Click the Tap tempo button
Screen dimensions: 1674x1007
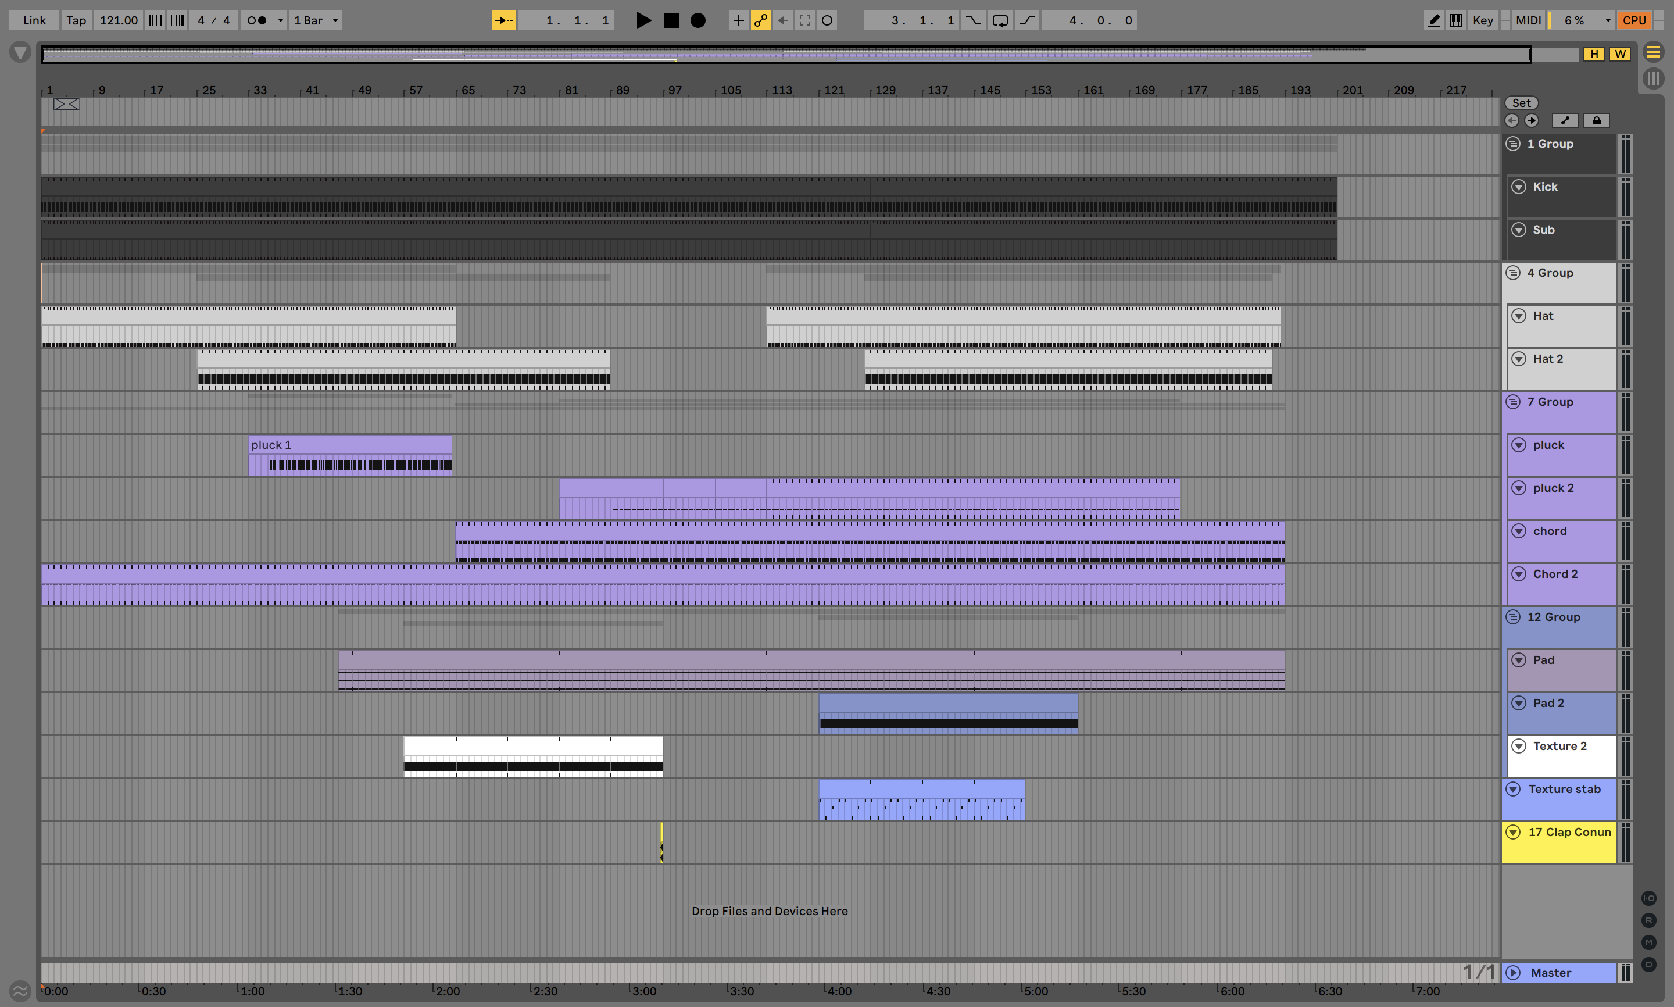[76, 20]
